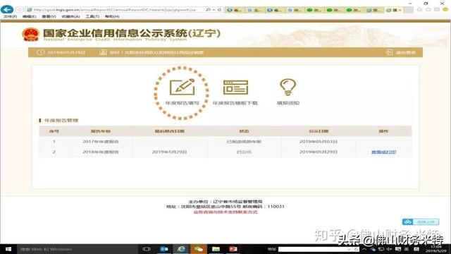The width and height of the screenshot is (451, 254).
Task: Click the red support contact link in footer
Action: 225,212
